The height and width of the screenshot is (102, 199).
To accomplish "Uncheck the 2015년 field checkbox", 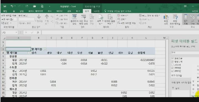I will [x=172, y=71].
